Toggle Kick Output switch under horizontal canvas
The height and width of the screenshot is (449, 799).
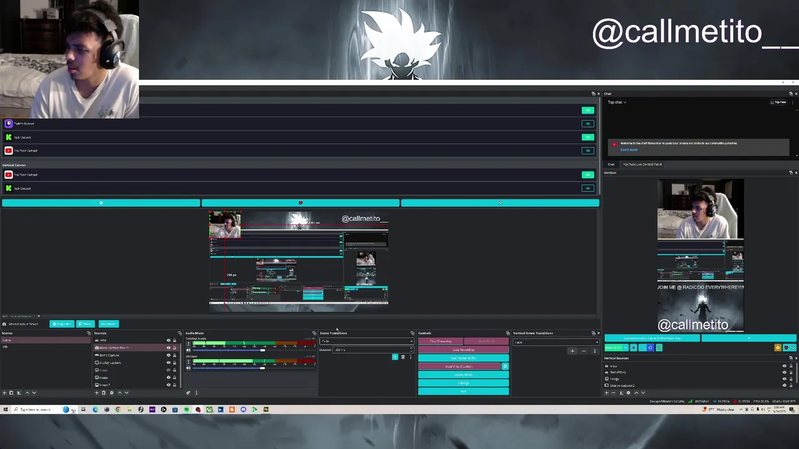(x=588, y=137)
